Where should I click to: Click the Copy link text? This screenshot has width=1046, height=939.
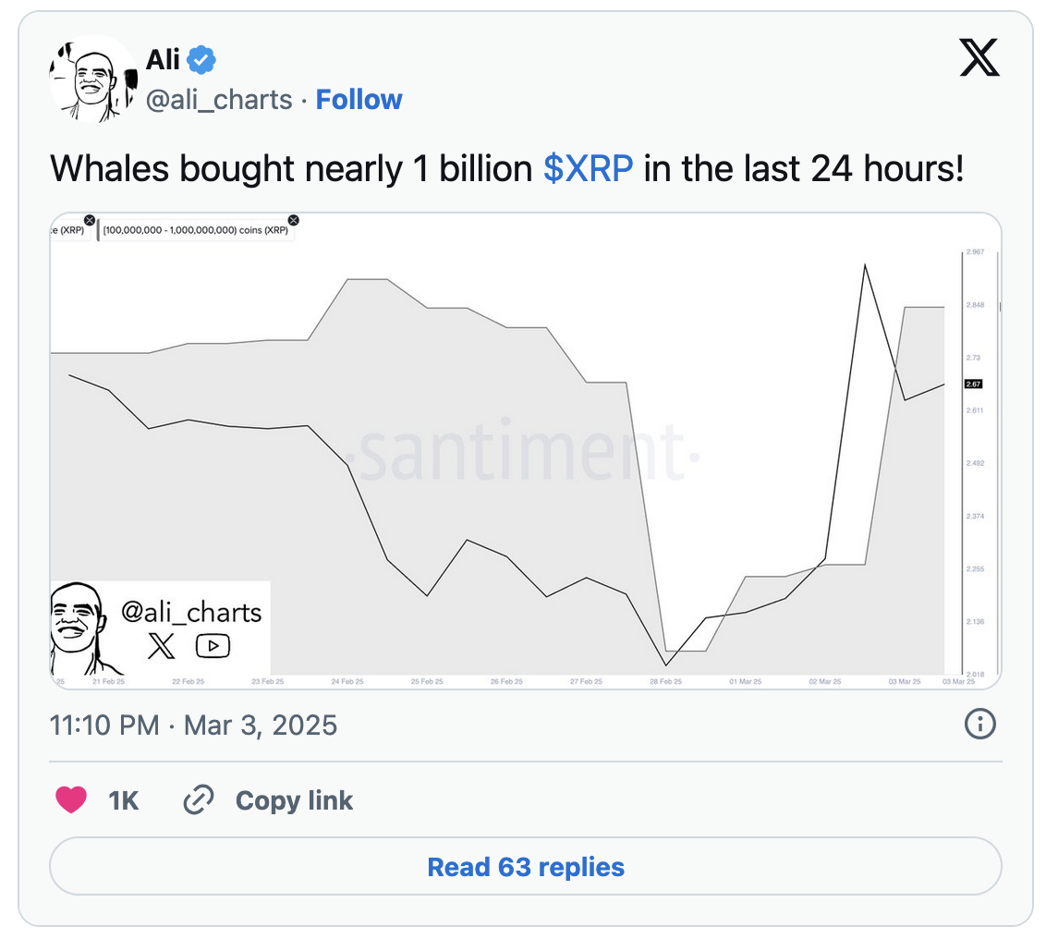[x=294, y=799]
